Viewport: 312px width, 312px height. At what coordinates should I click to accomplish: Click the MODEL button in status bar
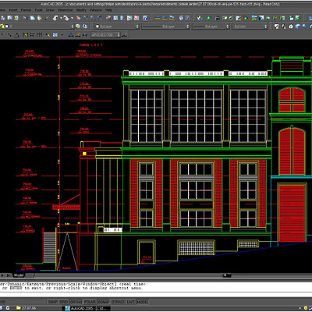tap(143, 302)
